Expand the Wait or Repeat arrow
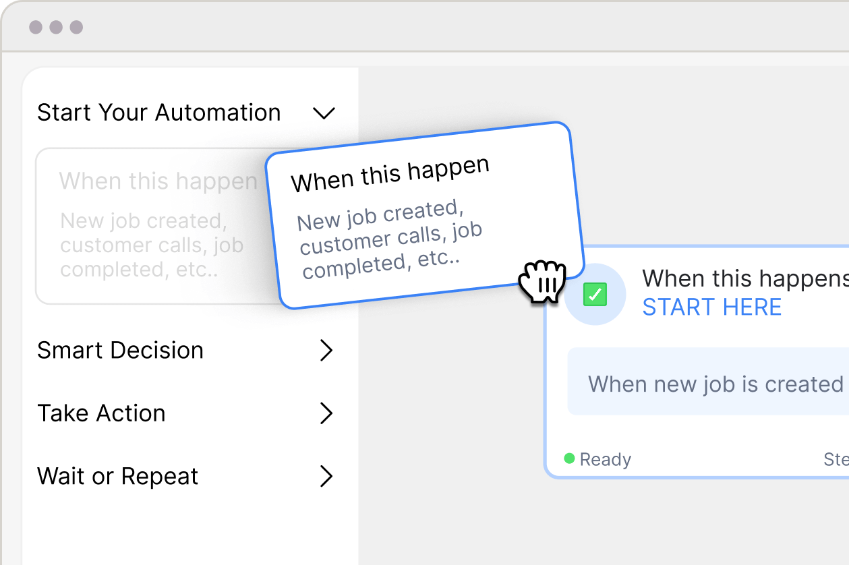Viewport: 849px width, 565px height. [326, 476]
